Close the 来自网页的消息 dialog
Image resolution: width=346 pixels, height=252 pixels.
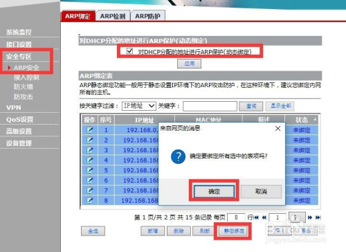278,129
